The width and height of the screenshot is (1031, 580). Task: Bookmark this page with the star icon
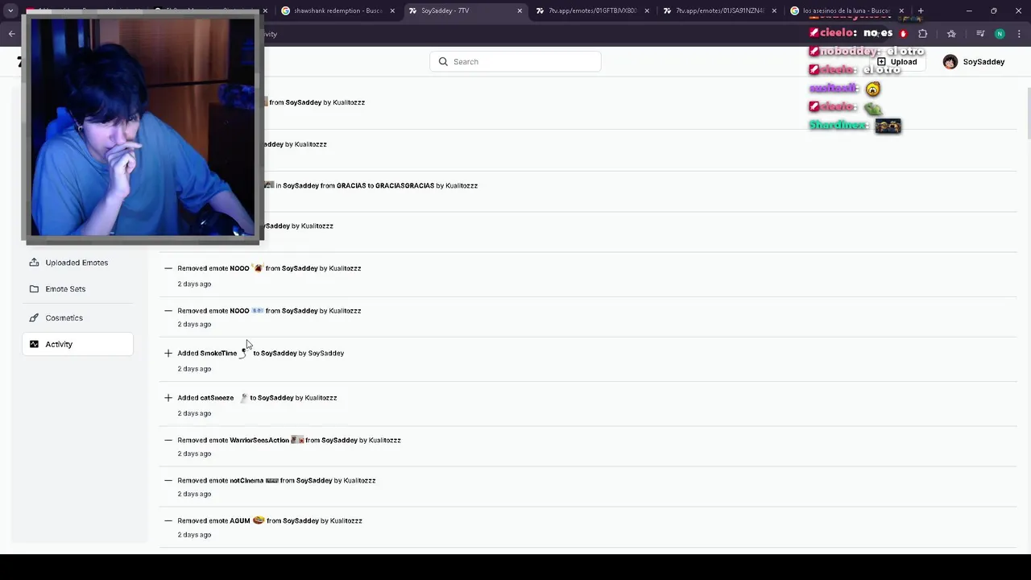click(x=951, y=34)
